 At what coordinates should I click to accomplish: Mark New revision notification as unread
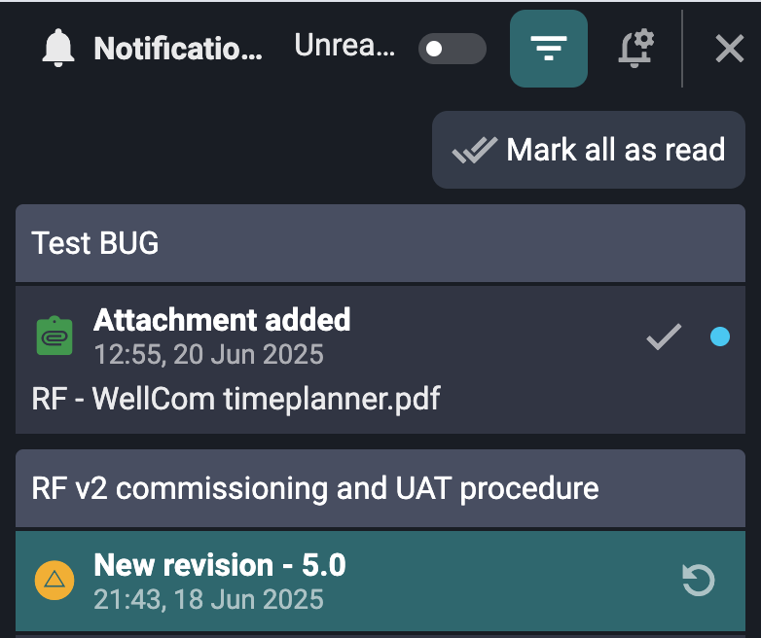tap(699, 581)
